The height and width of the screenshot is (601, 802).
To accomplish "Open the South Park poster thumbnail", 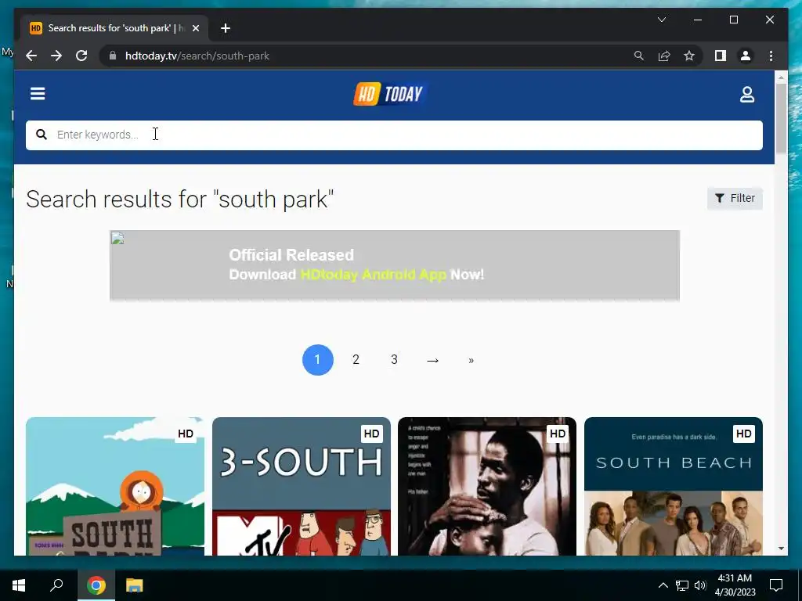I will (x=115, y=486).
